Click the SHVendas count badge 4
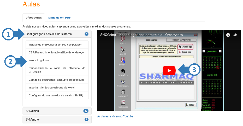This screenshot has height=126, width=243. click(86, 120)
